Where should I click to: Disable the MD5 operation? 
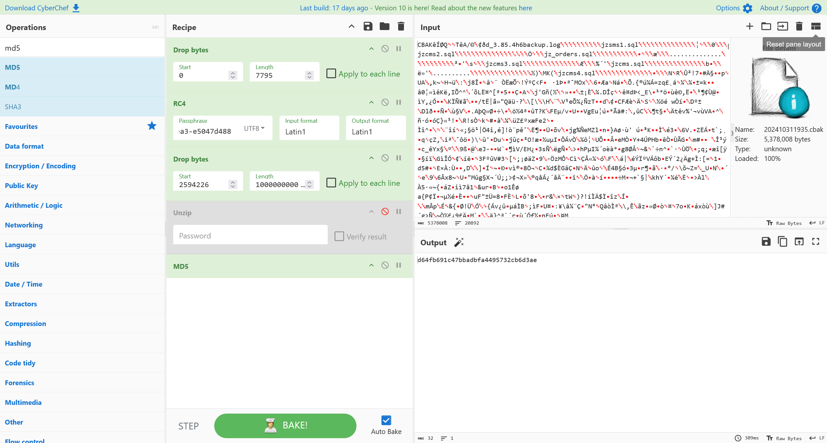[x=385, y=265]
